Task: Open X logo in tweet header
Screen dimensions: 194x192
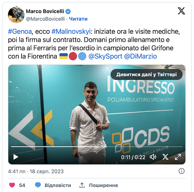Action: click(x=181, y=11)
